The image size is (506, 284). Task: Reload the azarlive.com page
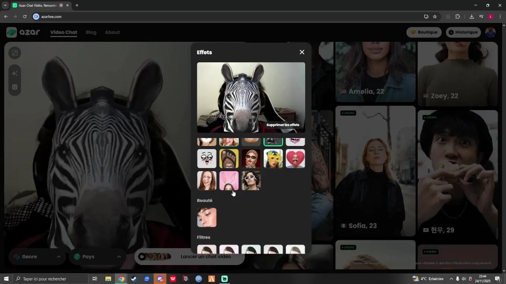(x=25, y=17)
